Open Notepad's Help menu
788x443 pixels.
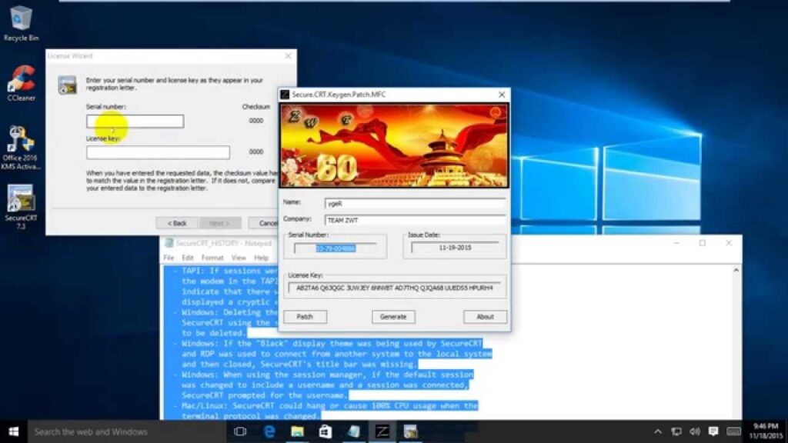click(261, 258)
